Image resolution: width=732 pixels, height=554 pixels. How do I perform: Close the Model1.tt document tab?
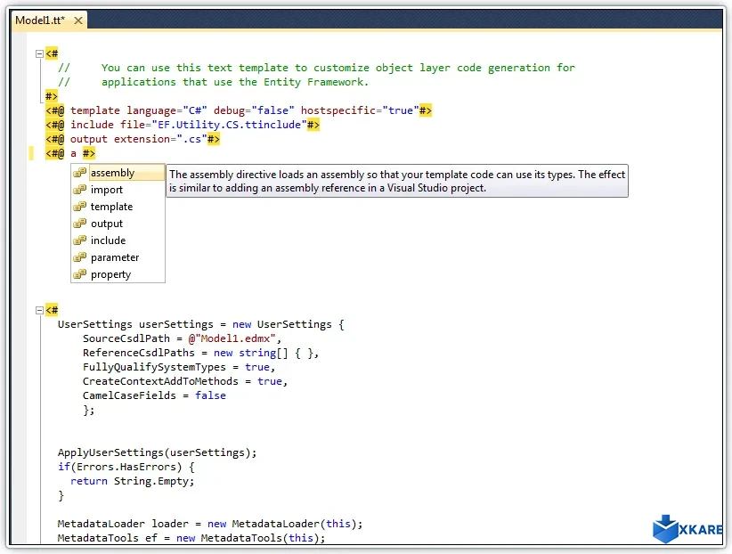[x=78, y=20]
